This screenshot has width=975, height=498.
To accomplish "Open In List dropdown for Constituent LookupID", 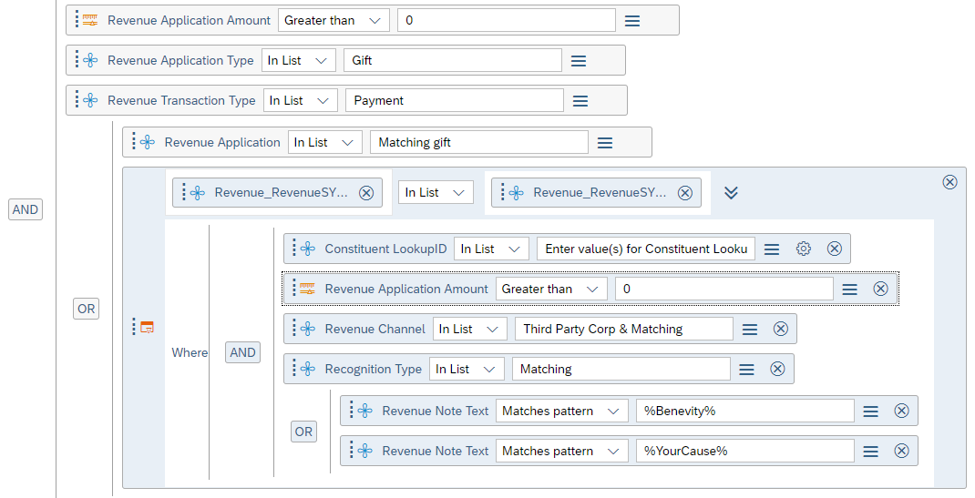I will pyautogui.click(x=491, y=249).
